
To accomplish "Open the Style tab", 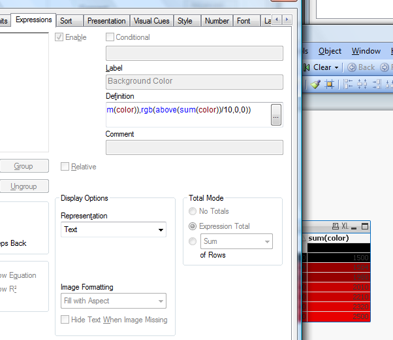I will pyautogui.click(x=187, y=21).
